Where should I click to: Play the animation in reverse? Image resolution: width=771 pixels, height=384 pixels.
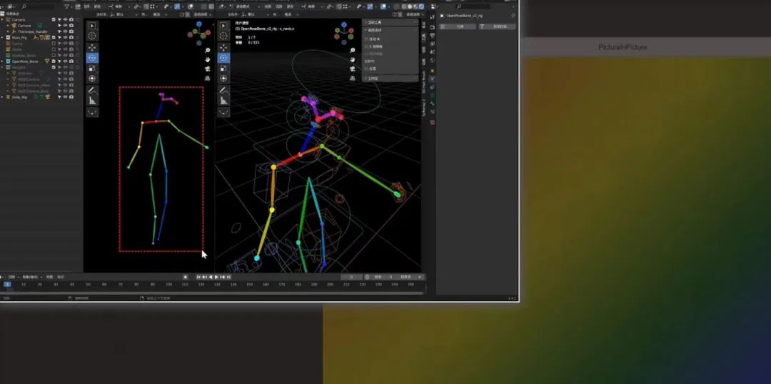coord(211,278)
